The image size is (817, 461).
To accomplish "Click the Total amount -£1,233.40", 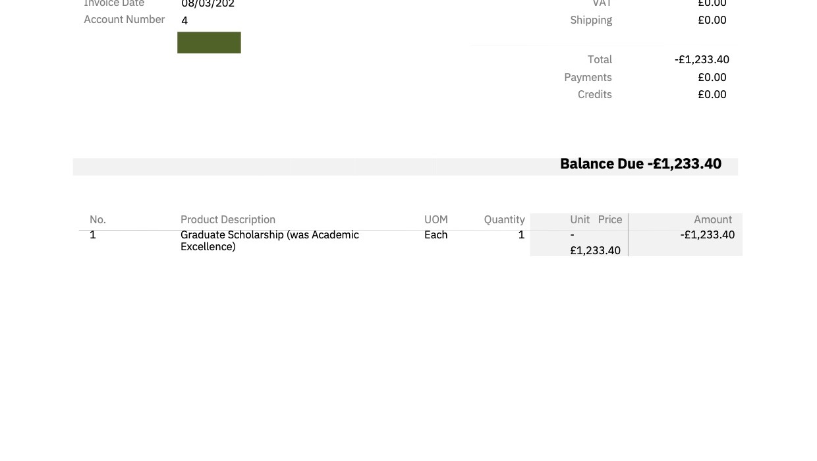I will coord(702,59).
